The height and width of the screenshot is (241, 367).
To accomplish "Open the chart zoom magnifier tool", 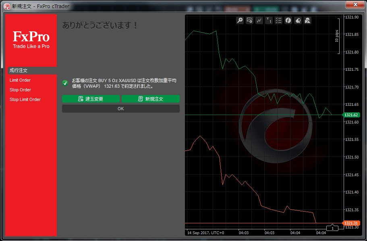I will (240, 21).
